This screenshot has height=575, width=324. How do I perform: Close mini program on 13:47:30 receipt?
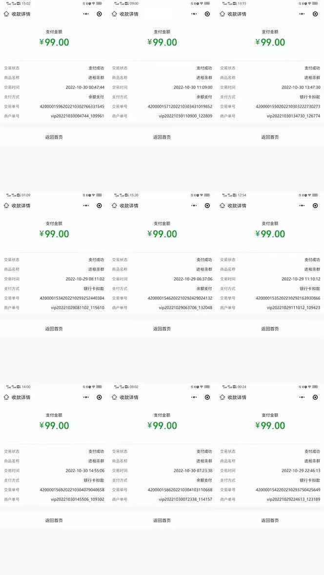coord(315,14)
